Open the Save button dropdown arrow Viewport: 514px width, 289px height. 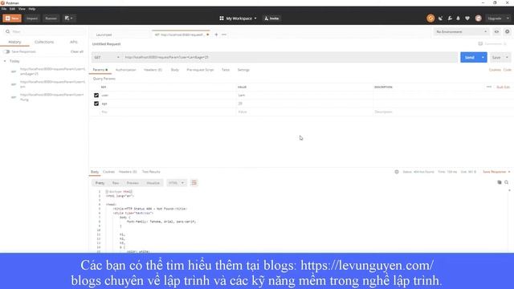[507, 57]
